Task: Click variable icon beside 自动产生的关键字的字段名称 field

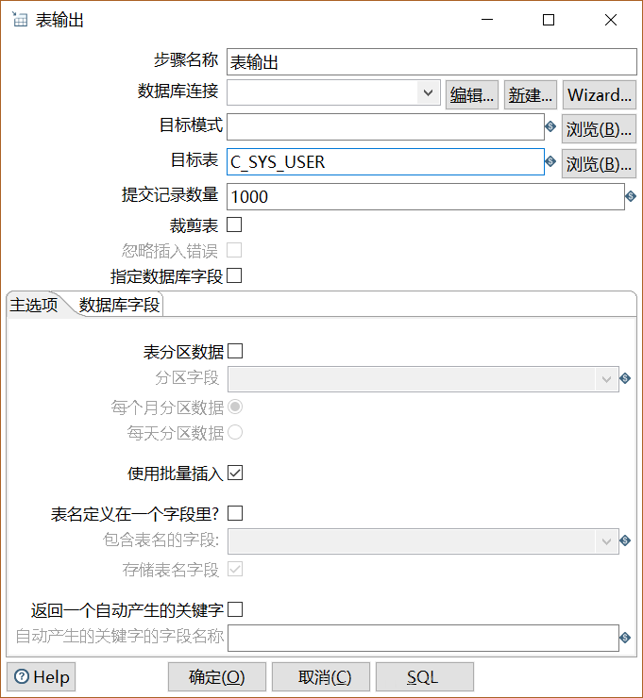Action: [x=625, y=638]
